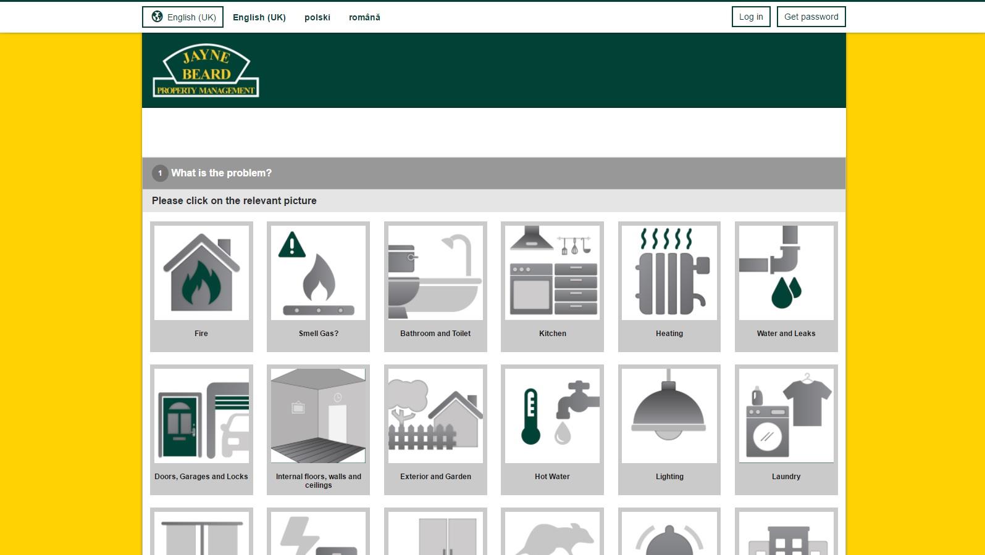The image size is (985, 555).
Task: Select Doors, Garages and Locks icon
Action: click(201, 416)
